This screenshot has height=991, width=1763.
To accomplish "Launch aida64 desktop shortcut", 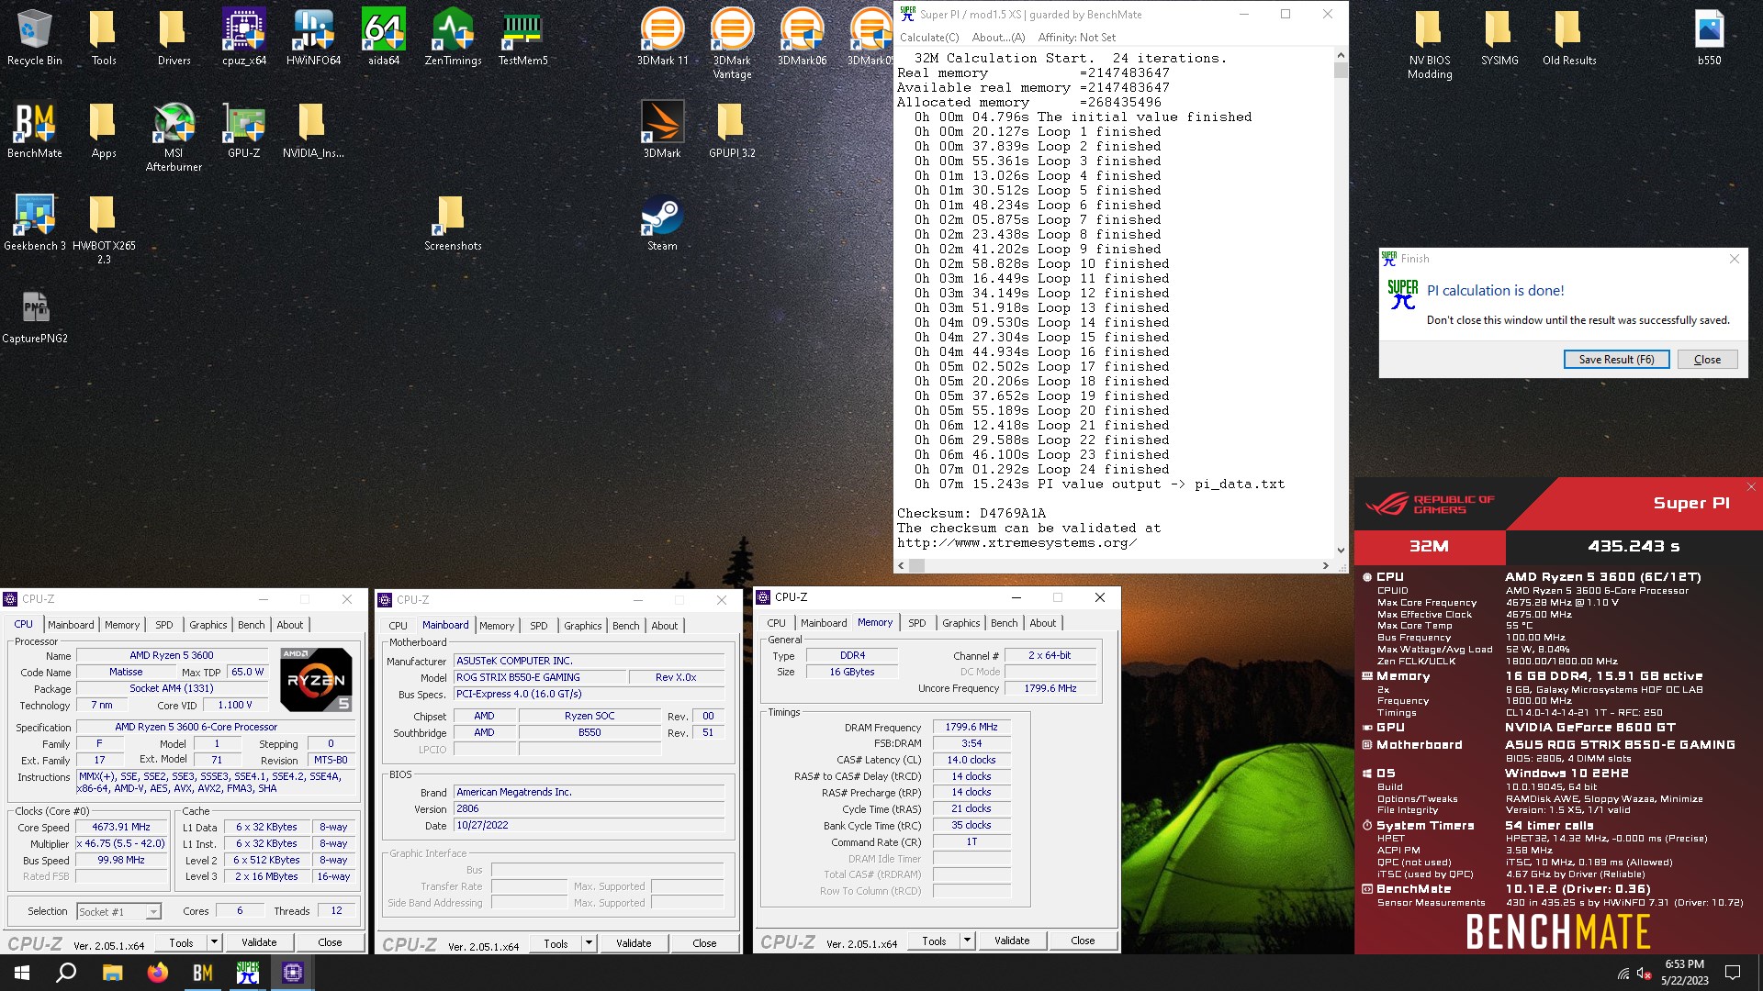I will (x=384, y=37).
